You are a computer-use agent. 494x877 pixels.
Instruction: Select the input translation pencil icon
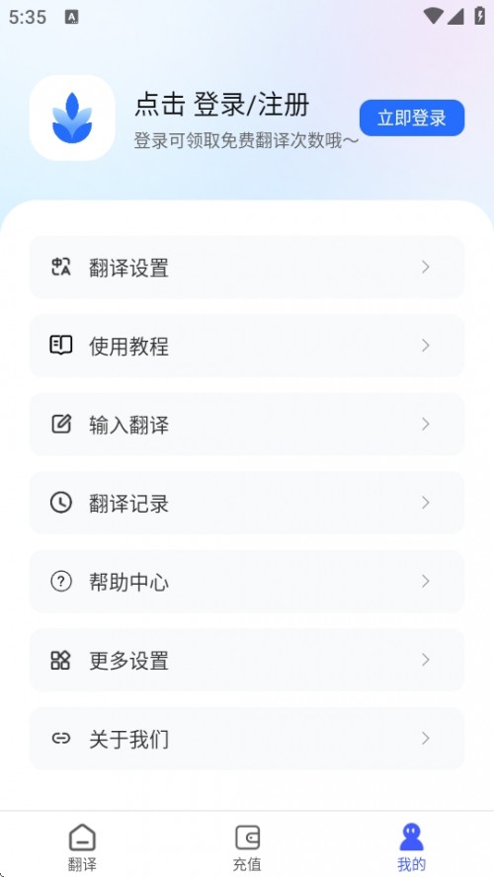pos(61,424)
